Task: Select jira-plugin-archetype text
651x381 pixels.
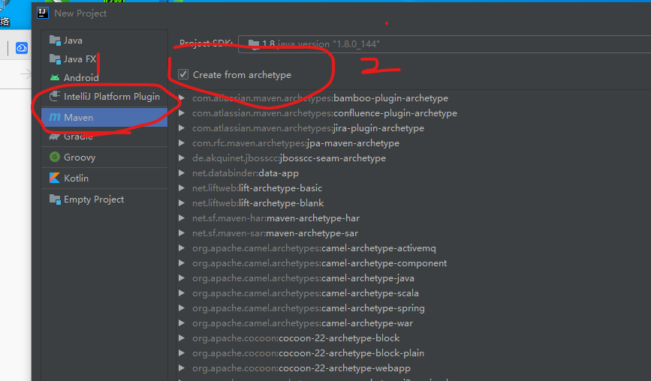Action: coord(378,128)
